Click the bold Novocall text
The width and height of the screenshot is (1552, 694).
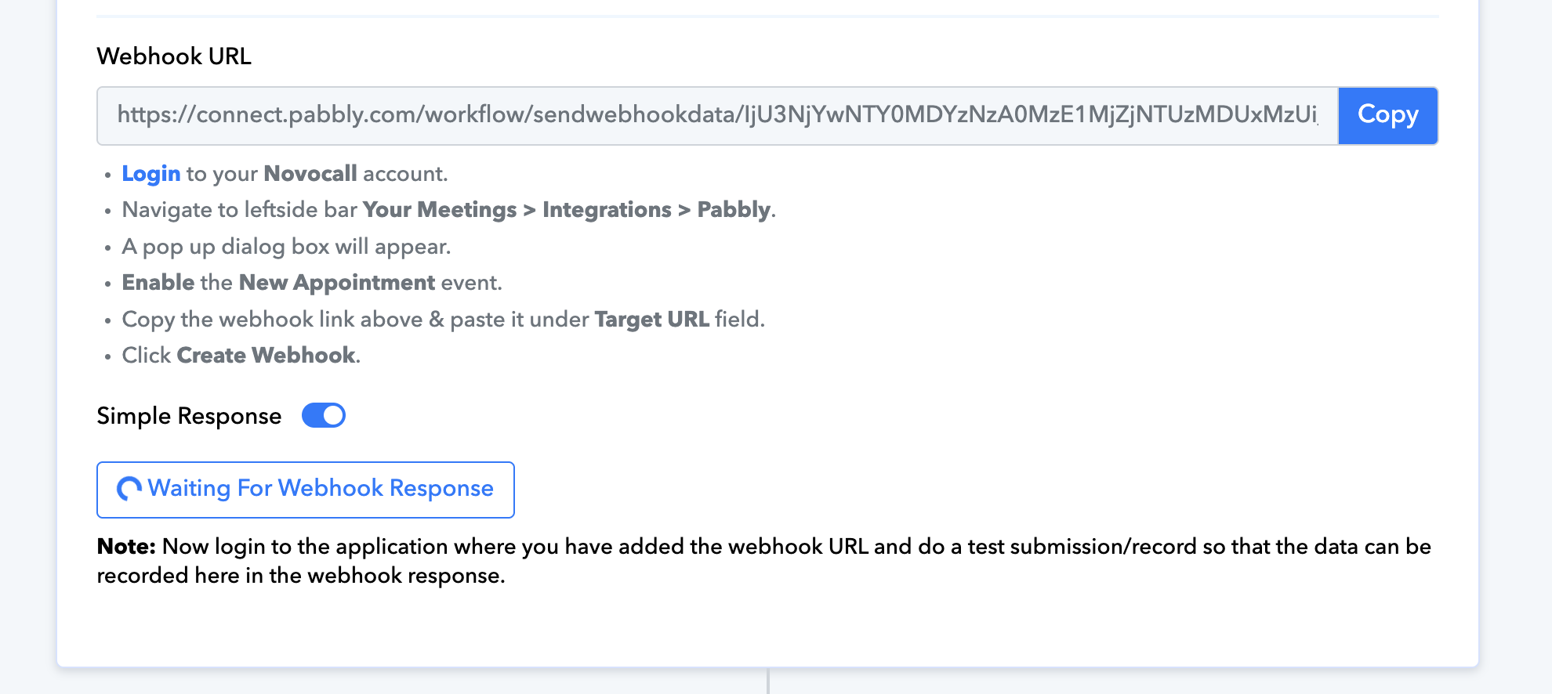(310, 174)
